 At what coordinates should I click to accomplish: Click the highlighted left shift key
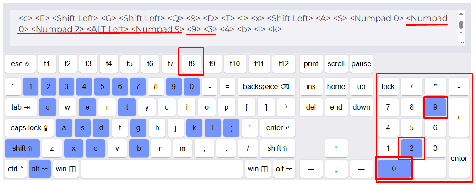(x=22, y=148)
